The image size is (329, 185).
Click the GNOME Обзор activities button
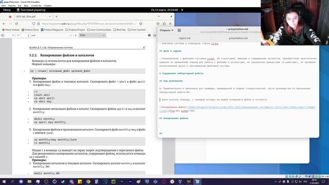(7, 10)
